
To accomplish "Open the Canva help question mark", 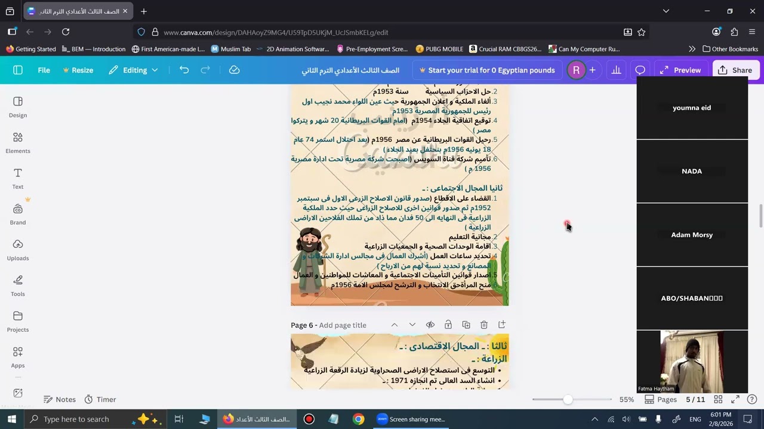I will (x=752, y=400).
